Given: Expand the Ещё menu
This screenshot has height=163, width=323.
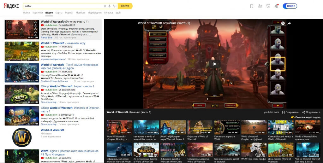Looking at the screenshot, I should point(118,13).
